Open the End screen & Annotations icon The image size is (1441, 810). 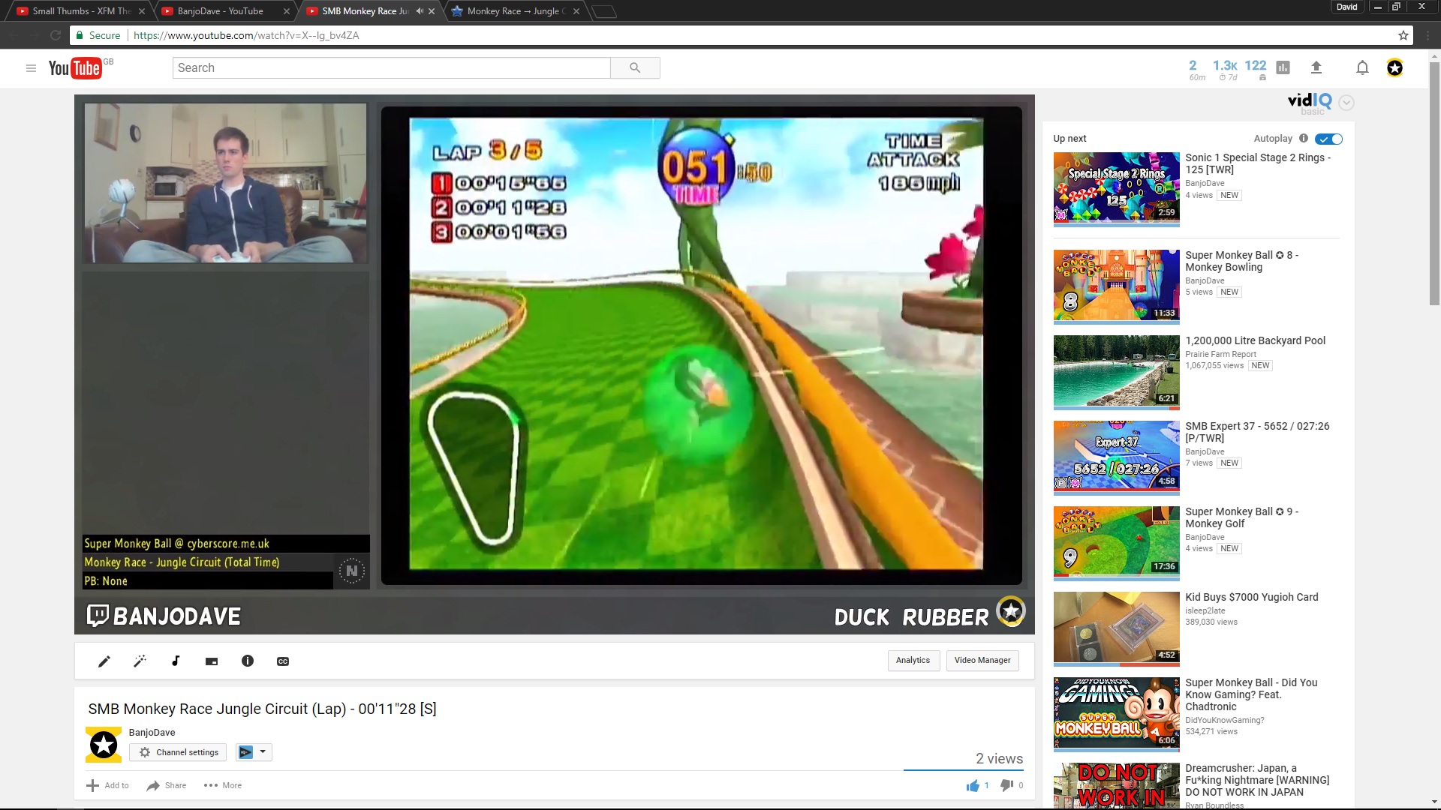(x=212, y=661)
